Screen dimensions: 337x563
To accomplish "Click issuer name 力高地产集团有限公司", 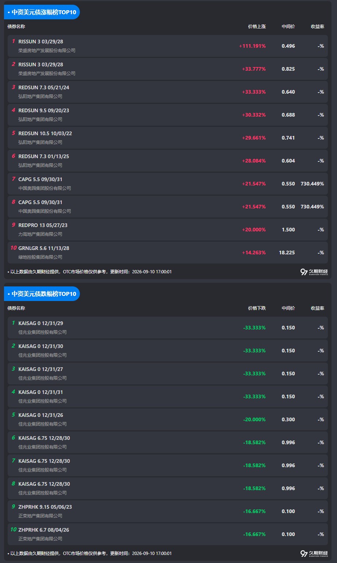I will [x=40, y=234].
